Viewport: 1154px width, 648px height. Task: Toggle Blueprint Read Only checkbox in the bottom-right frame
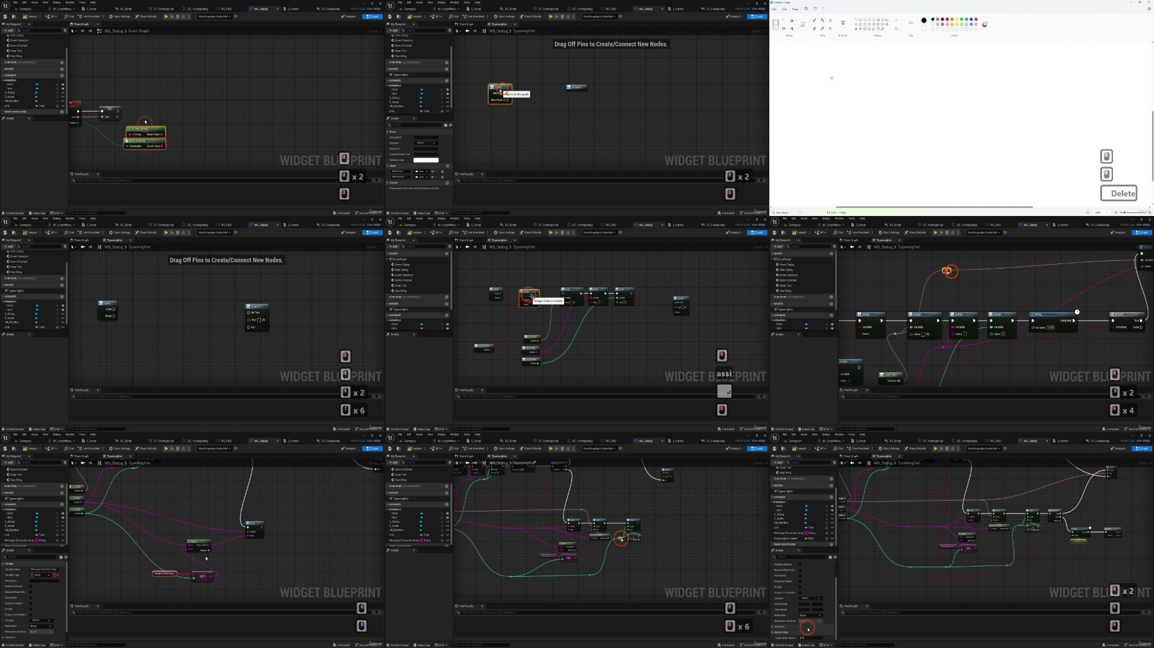800,570
